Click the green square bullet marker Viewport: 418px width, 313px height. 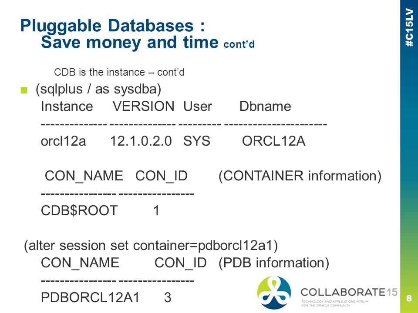click(x=24, y=90)
